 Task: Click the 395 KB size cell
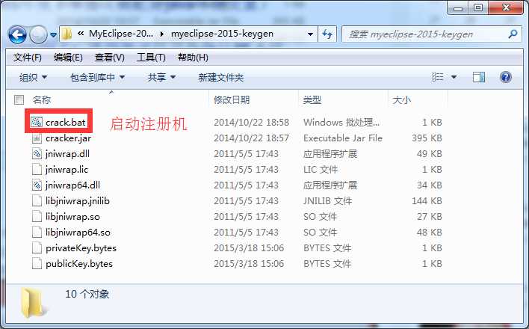pos(427,138)
